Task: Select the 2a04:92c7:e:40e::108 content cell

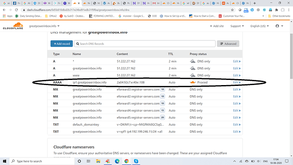Action: pyautogui.click(x=131, y=82)
